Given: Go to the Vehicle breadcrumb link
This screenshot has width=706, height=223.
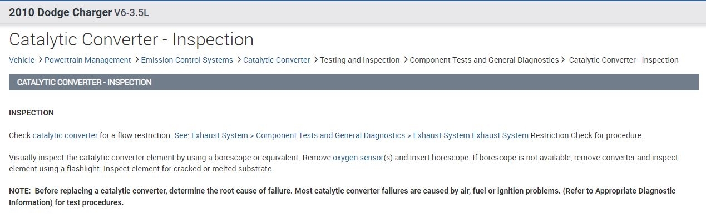Looking at the screenshot, I should (x=22, y=60).
